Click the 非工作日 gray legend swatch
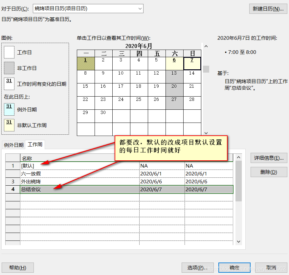This screenshot has height=275, width=289. click(x=9, y=68)
